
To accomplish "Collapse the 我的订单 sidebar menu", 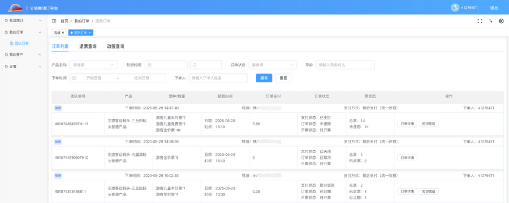I will pos(23,32).
